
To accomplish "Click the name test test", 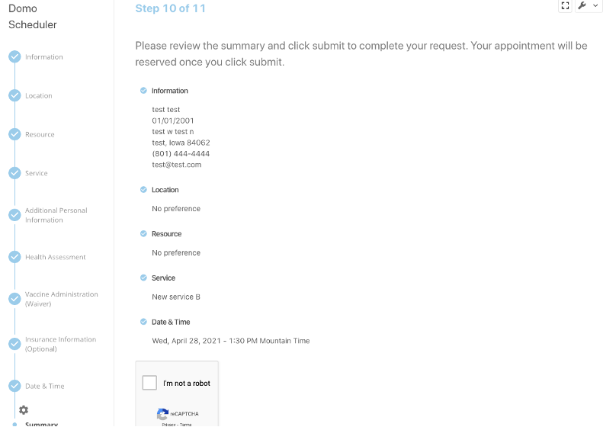I will [x=165, y=110].
